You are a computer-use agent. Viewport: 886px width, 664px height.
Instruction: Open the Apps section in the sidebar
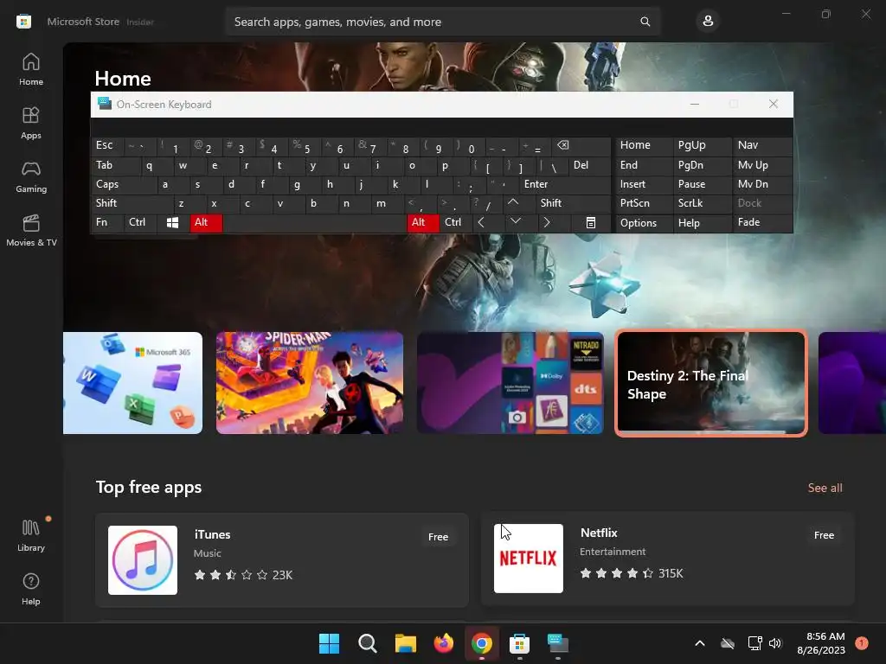[30, 123]
